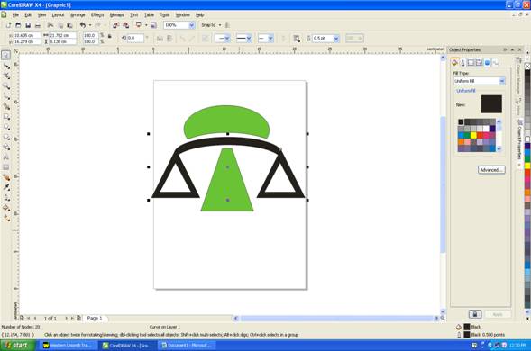Viewport: 531px width, 351px height.
Task: Open Object Manager docker tab
Action: tap(518, 76)
